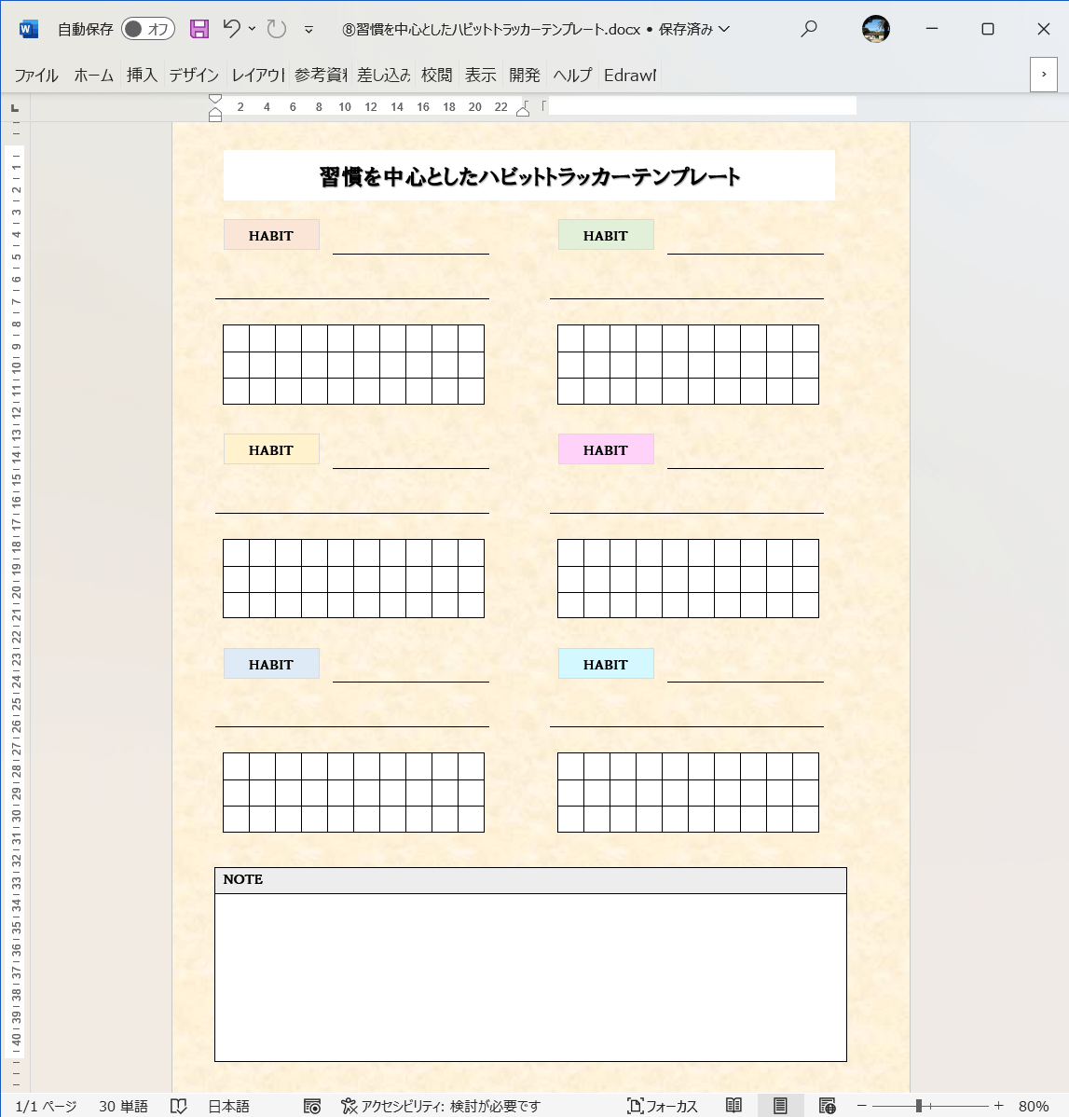Expand the ribbon display options chevron
The width and height of the screenshot is (1069, 1117).
tap(1043, 75)
